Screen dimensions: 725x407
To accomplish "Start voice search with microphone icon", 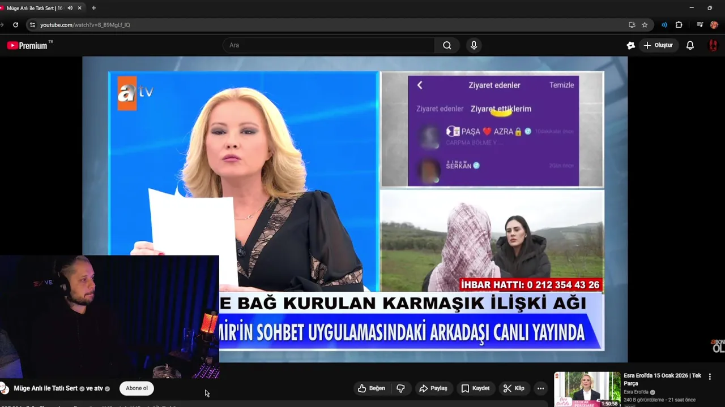I will tap(474, 45).
